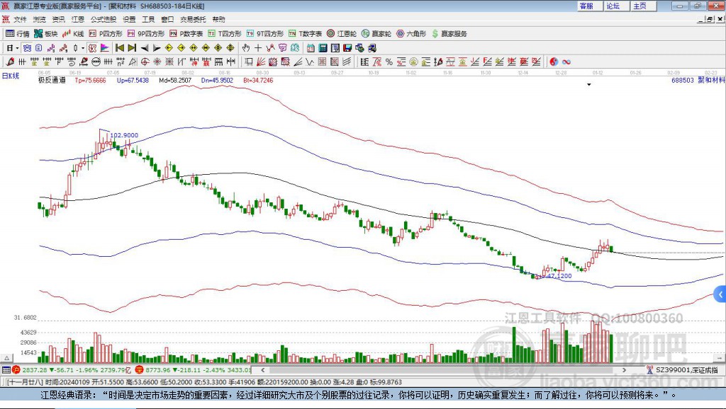Jump to last bar icon

(x=132, y=48)
